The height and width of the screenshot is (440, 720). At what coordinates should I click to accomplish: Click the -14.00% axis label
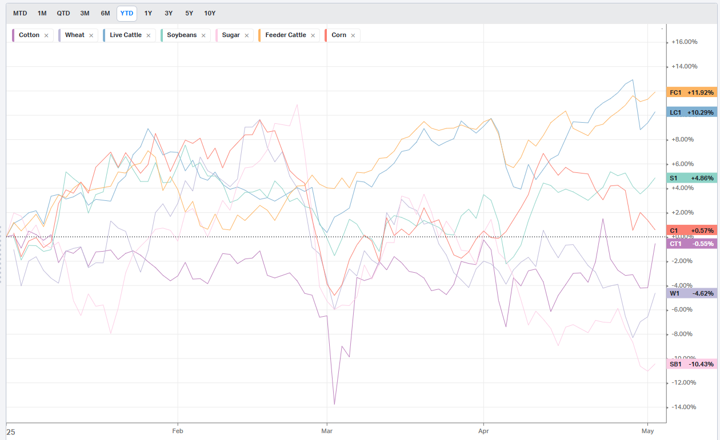coord(685,407)
